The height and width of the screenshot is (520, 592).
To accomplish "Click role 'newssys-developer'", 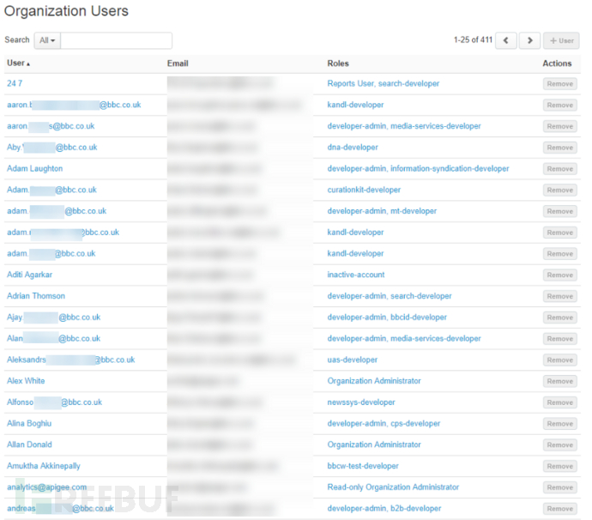I will [361, 402].
